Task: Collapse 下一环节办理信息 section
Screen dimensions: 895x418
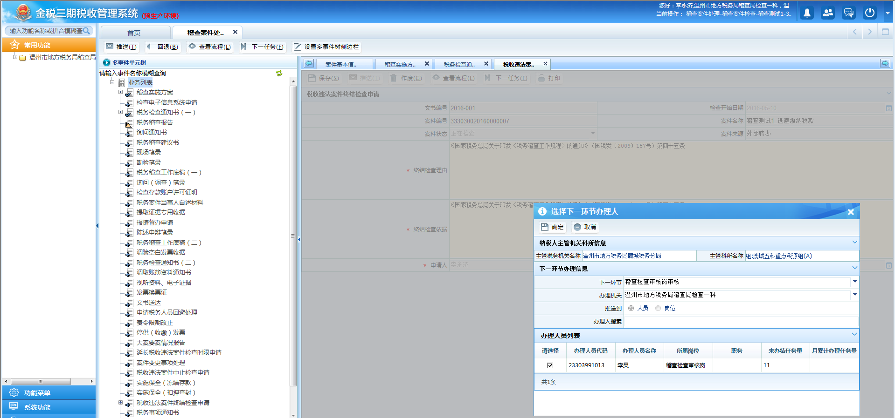Action: pyautogui.click(x=854, y=268)
